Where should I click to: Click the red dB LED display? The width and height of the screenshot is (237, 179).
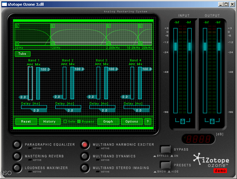point(198,139)
